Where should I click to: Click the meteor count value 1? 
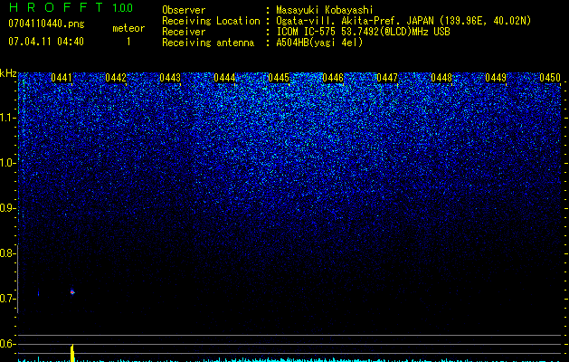click(128, 42)
